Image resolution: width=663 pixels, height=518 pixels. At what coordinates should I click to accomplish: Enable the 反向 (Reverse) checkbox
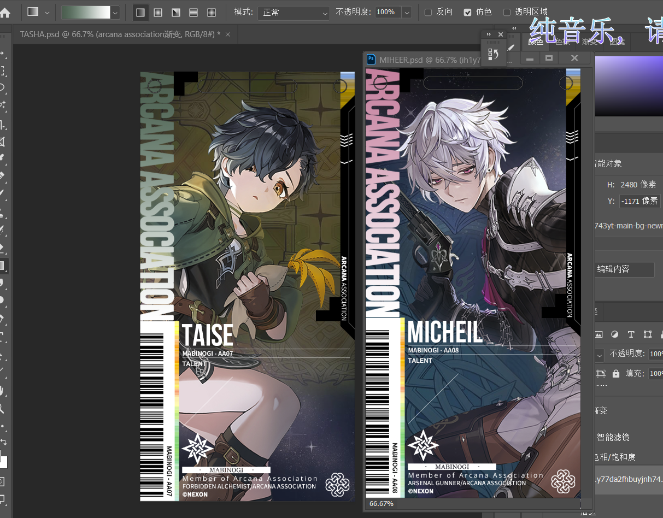[428, 12]
